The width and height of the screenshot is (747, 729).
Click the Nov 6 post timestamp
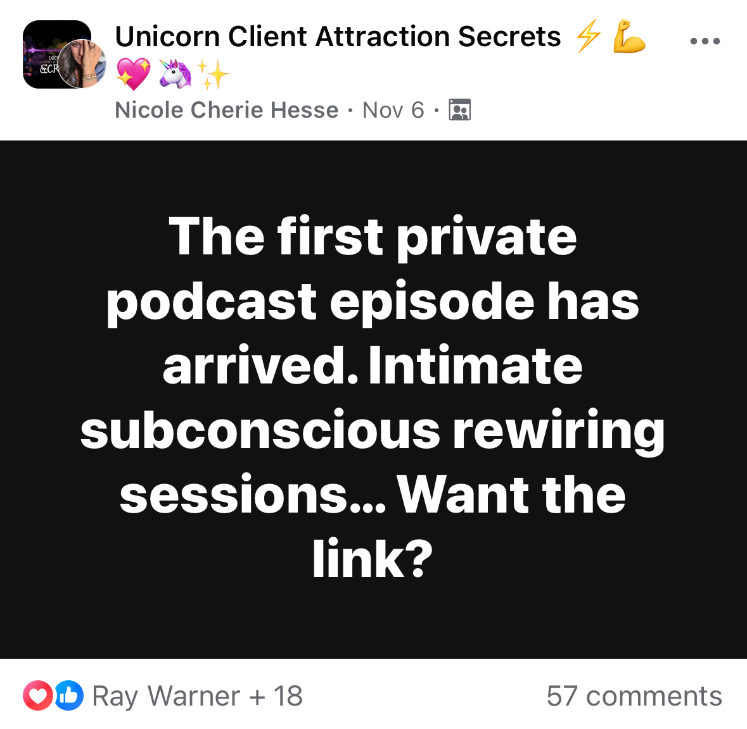pyautogui.click(x=393, y=110)
